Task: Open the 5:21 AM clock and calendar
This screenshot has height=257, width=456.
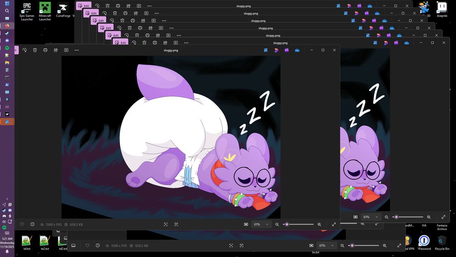Action: point(7,242)
